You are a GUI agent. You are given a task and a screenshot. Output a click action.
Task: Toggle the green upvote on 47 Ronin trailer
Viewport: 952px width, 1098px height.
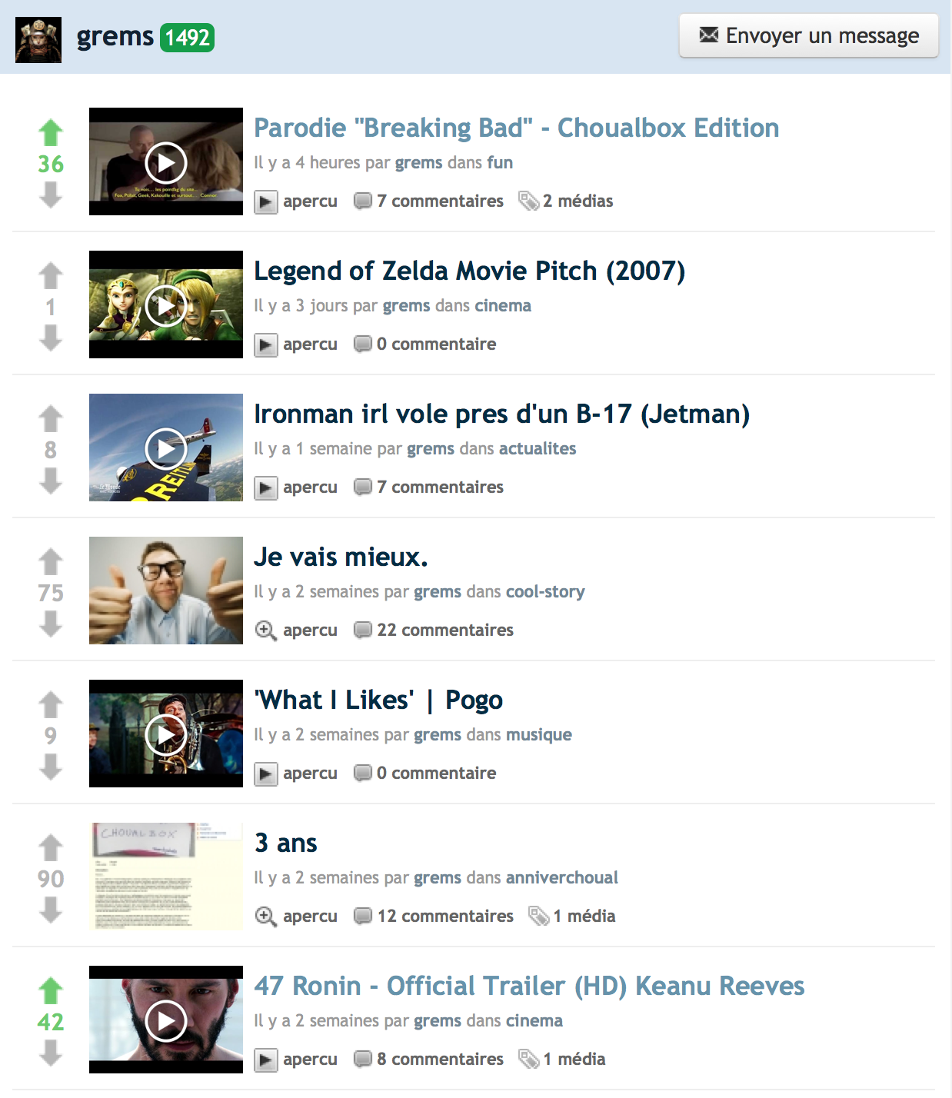(x=51, y=990)
